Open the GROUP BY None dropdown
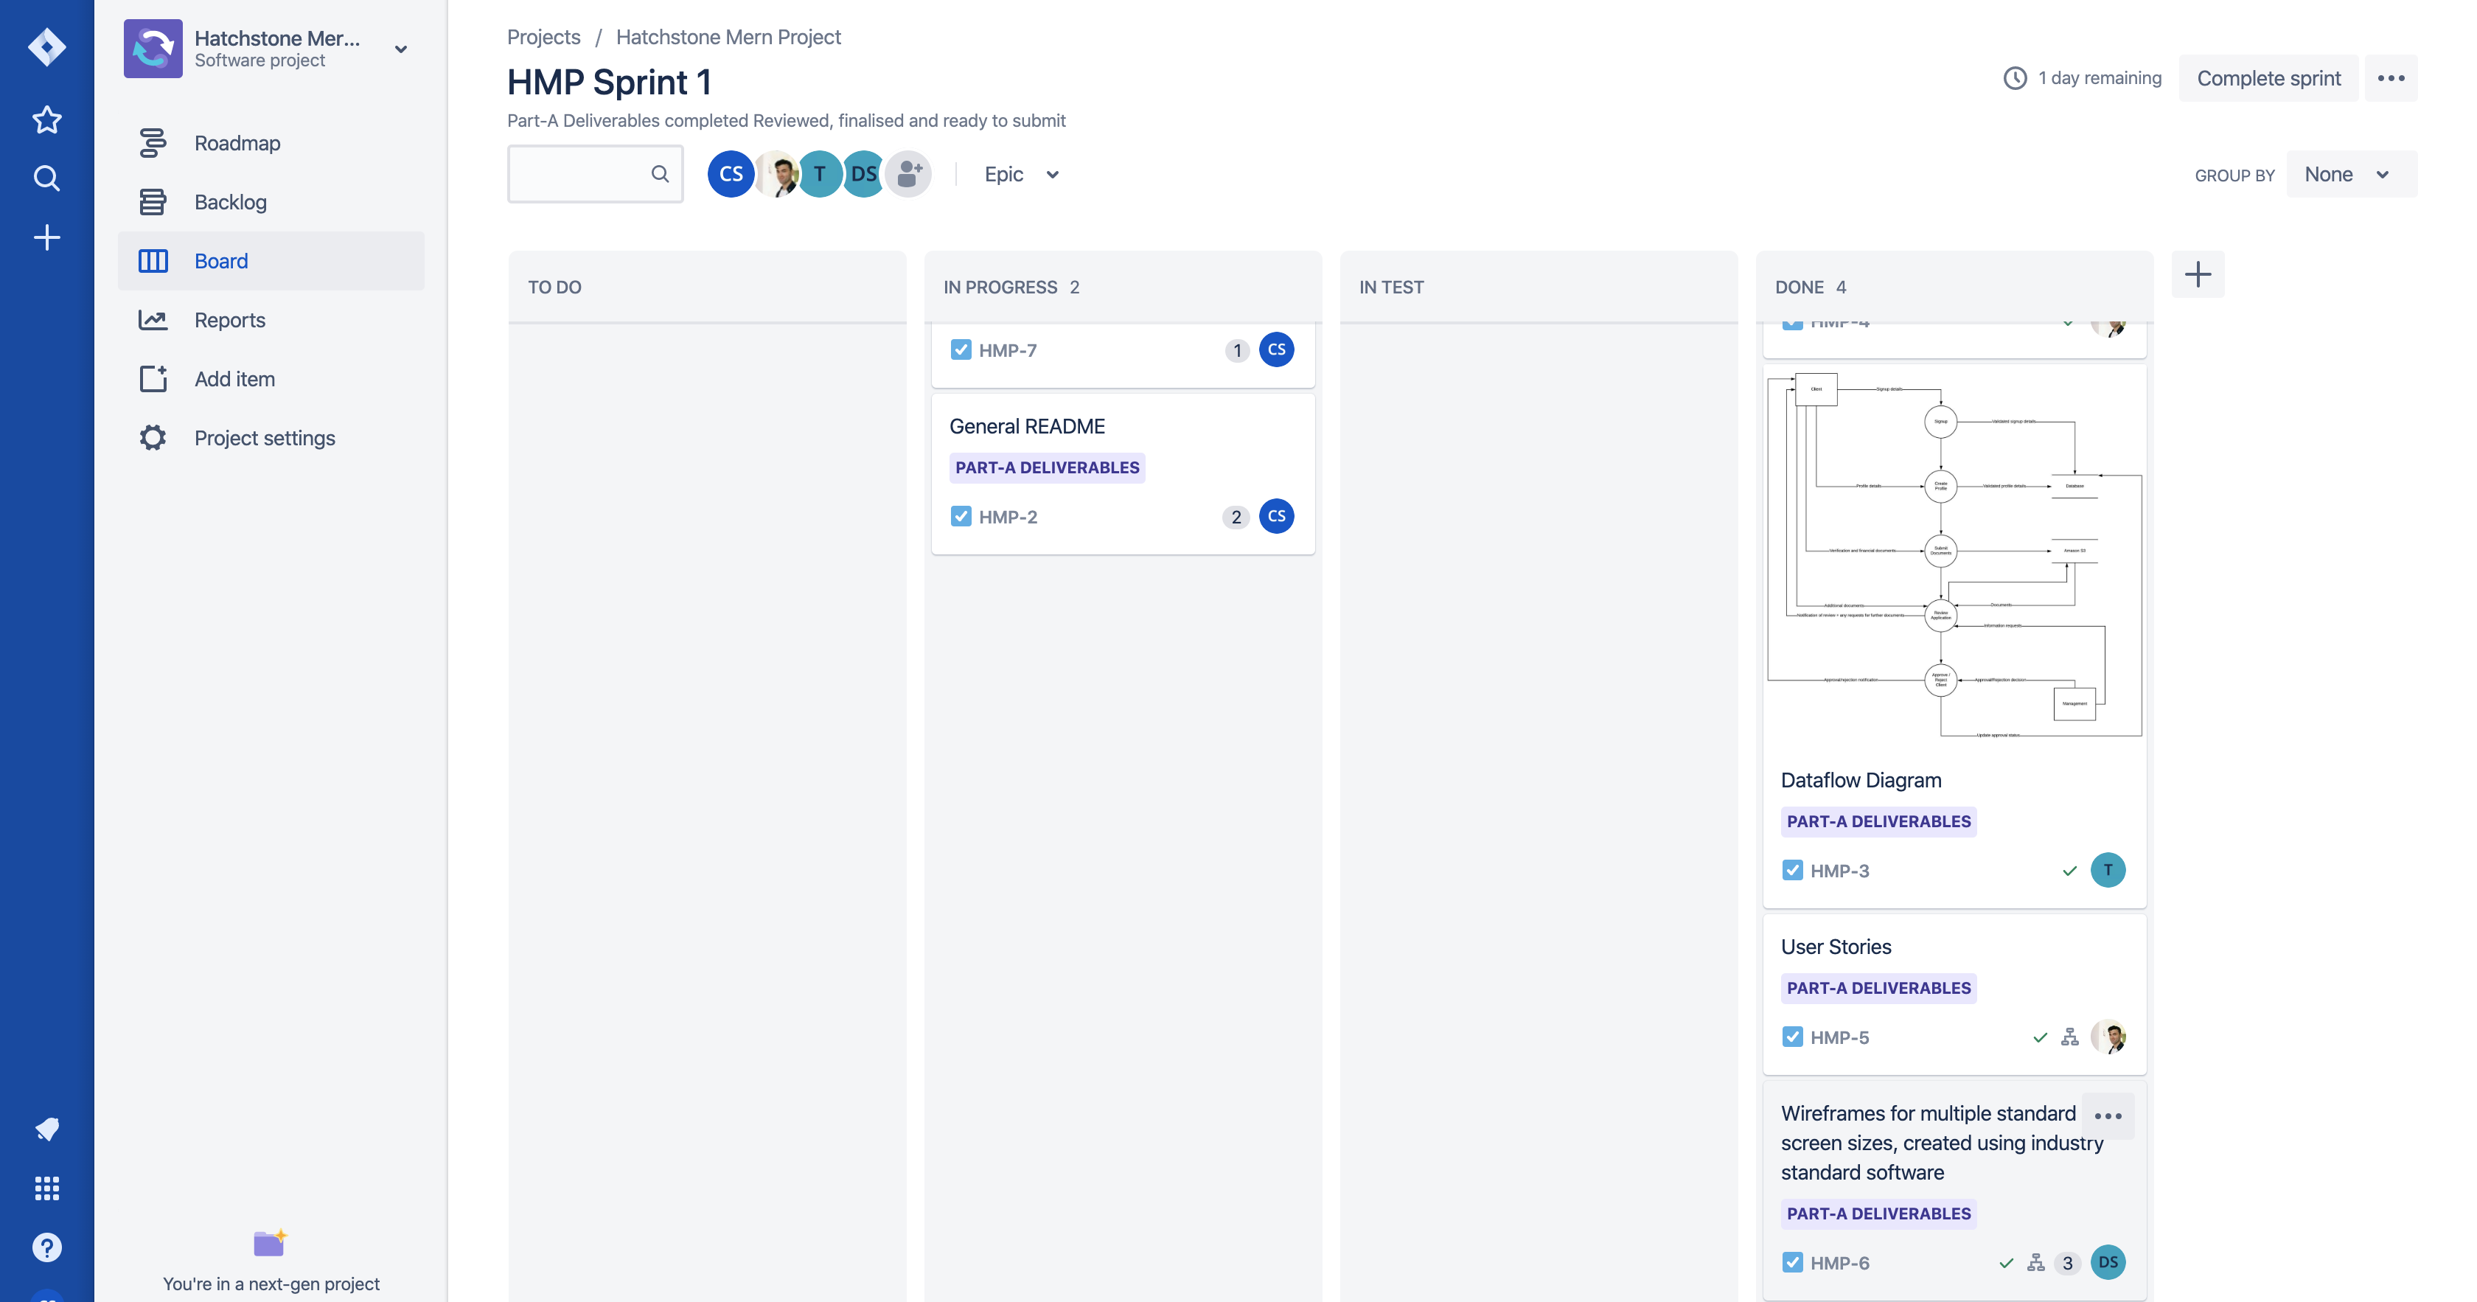 click(x=2351, y=174)
